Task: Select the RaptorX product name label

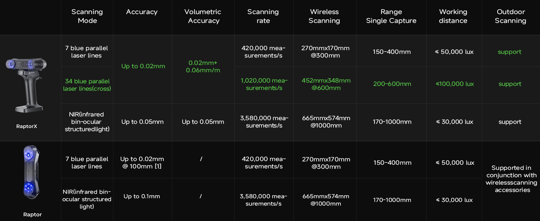Action: click(27, 126)
